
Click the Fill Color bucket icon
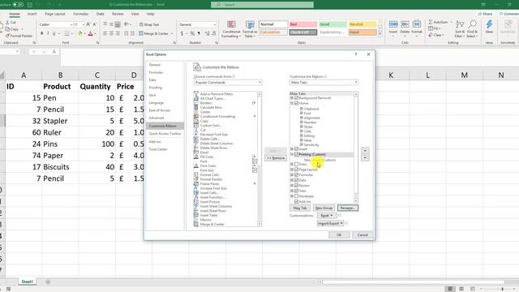[x=80, y=33]
